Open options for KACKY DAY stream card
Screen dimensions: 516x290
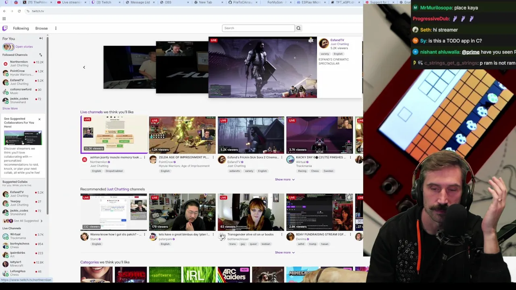(350, 157)
